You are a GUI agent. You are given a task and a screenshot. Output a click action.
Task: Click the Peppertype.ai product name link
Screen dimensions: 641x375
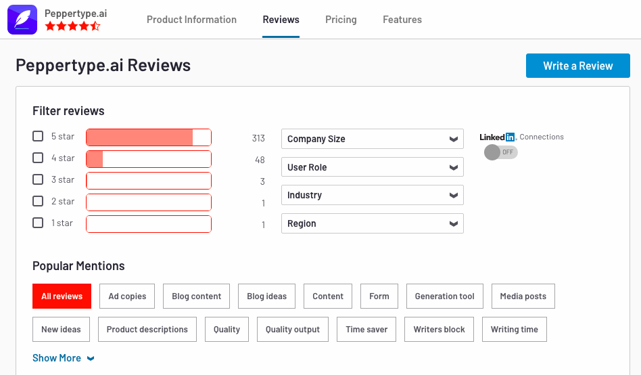[76, 14]
